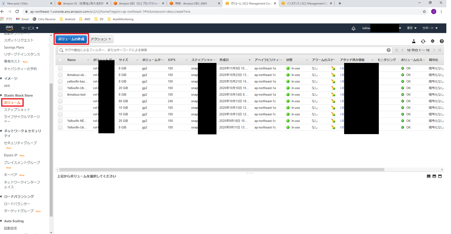
Task: Click the browser address bar URL
Action: [x=110, y=11]
